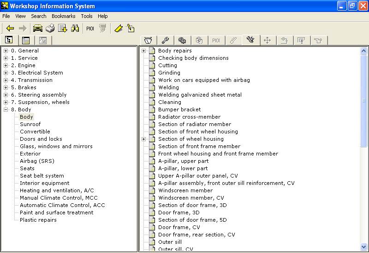Image resolution: width=369 pixels, height=253 pixels.
Task: Click the PIOI toolbar button
Action: point(90,29)
